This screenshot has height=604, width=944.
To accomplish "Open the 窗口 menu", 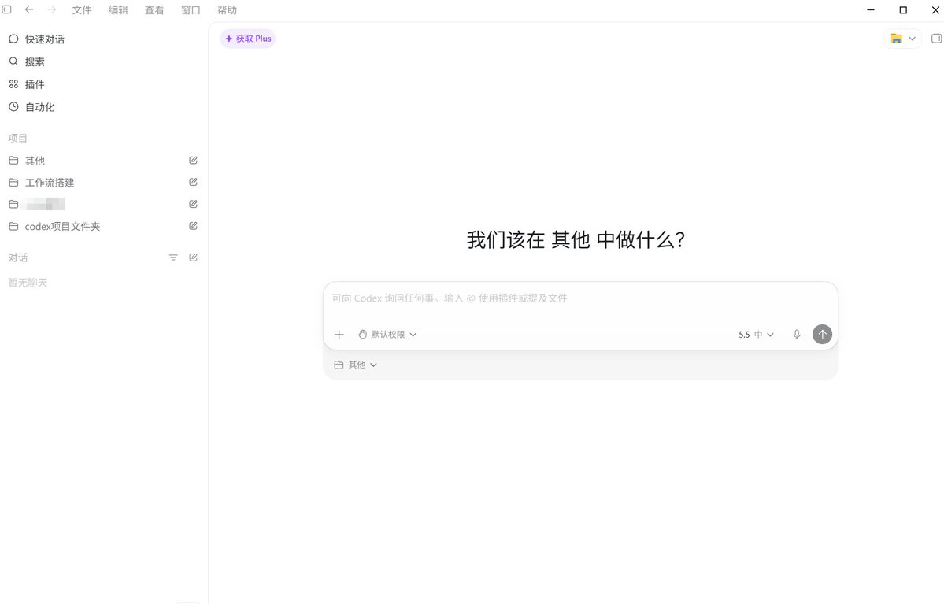I will point(191,10).
